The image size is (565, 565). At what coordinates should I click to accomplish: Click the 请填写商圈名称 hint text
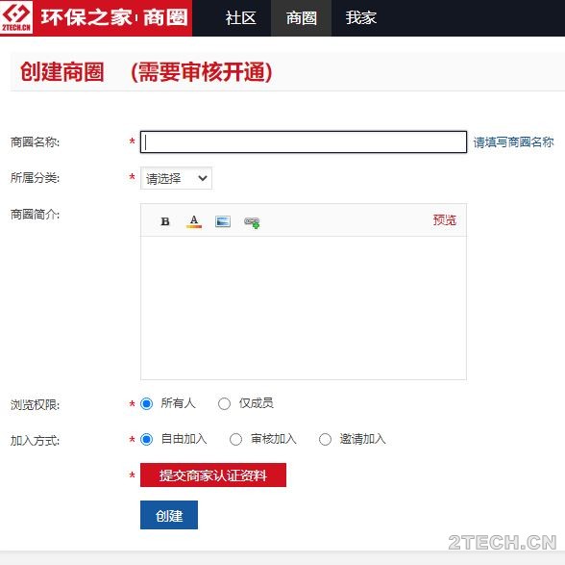pos(513,142)
